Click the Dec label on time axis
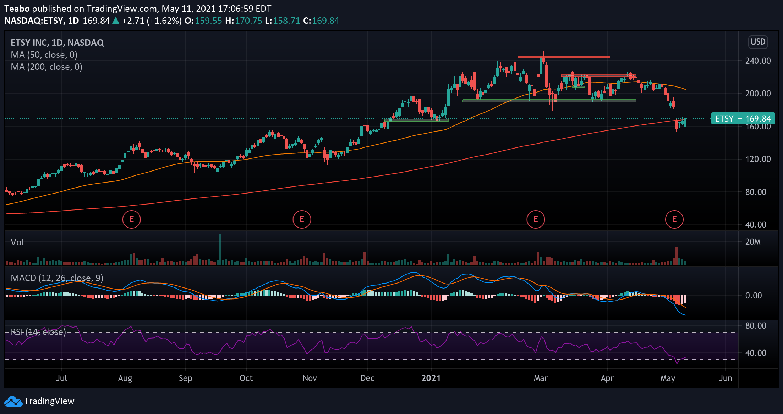The image size is (783, 414). tap(367, 378)
